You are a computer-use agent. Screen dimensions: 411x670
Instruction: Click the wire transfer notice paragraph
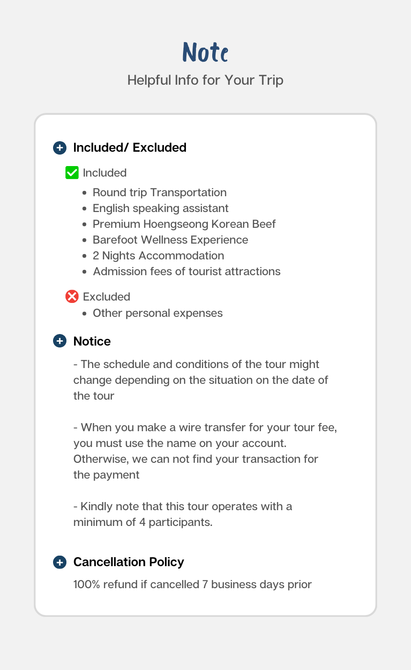click(x=205, y=451)
